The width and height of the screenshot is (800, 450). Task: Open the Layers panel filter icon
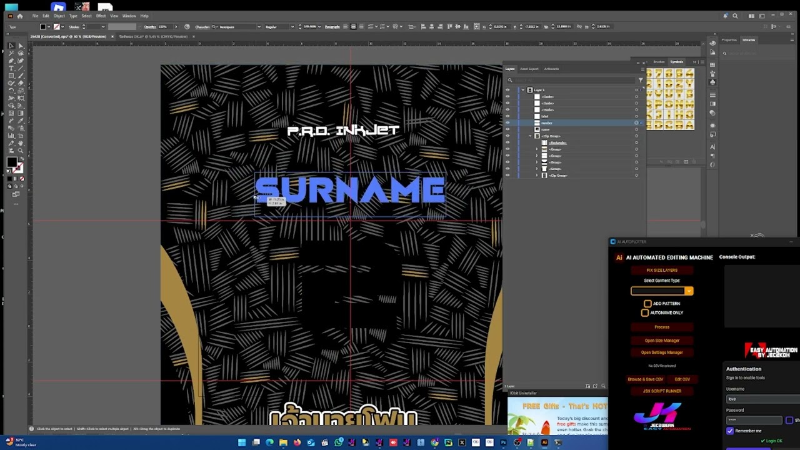[641, 80]
